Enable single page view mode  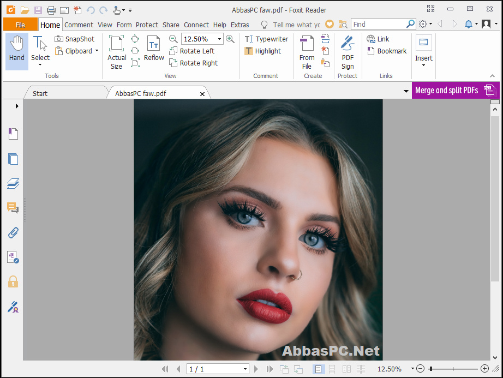pyautogui.click(x=318, y=369)
